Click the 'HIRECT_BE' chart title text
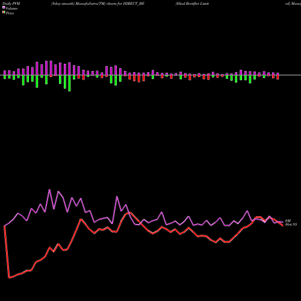This screenshot has height=301, width=301. click(x=134, y=4)
